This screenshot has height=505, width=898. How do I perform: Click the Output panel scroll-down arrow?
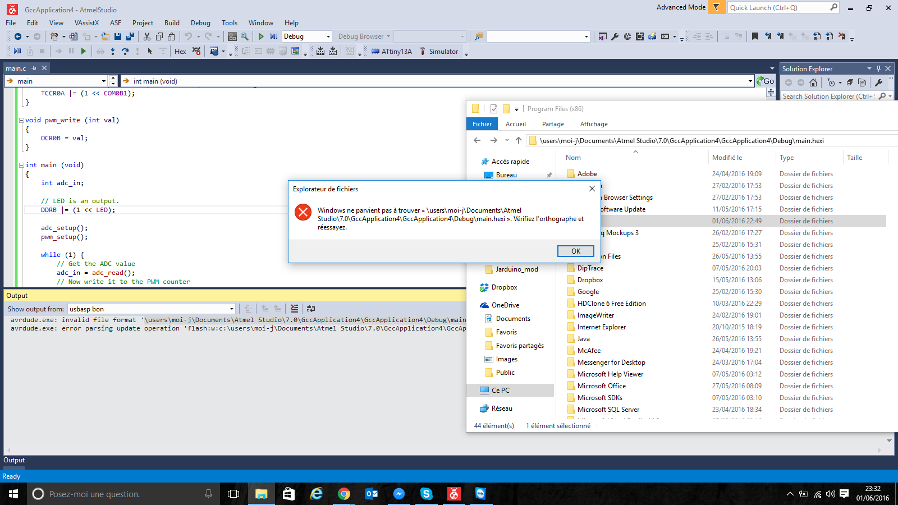tap(889, 440)
